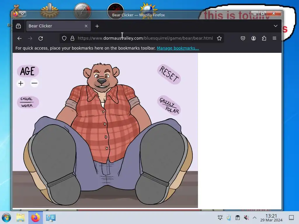The height and width of the screenshot is (224, 299).
Task: Switch outfit to WORK
Action: tap(27, 106)
